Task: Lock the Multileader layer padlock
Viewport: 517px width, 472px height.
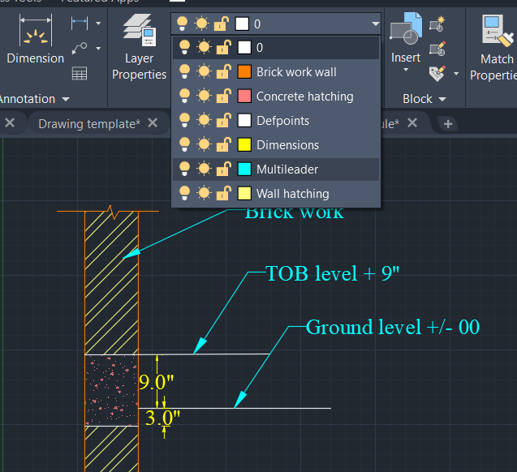Action: tap(223, 169)
